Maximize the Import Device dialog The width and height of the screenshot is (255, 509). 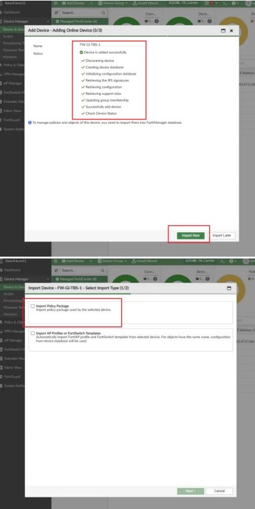point(229,288)
